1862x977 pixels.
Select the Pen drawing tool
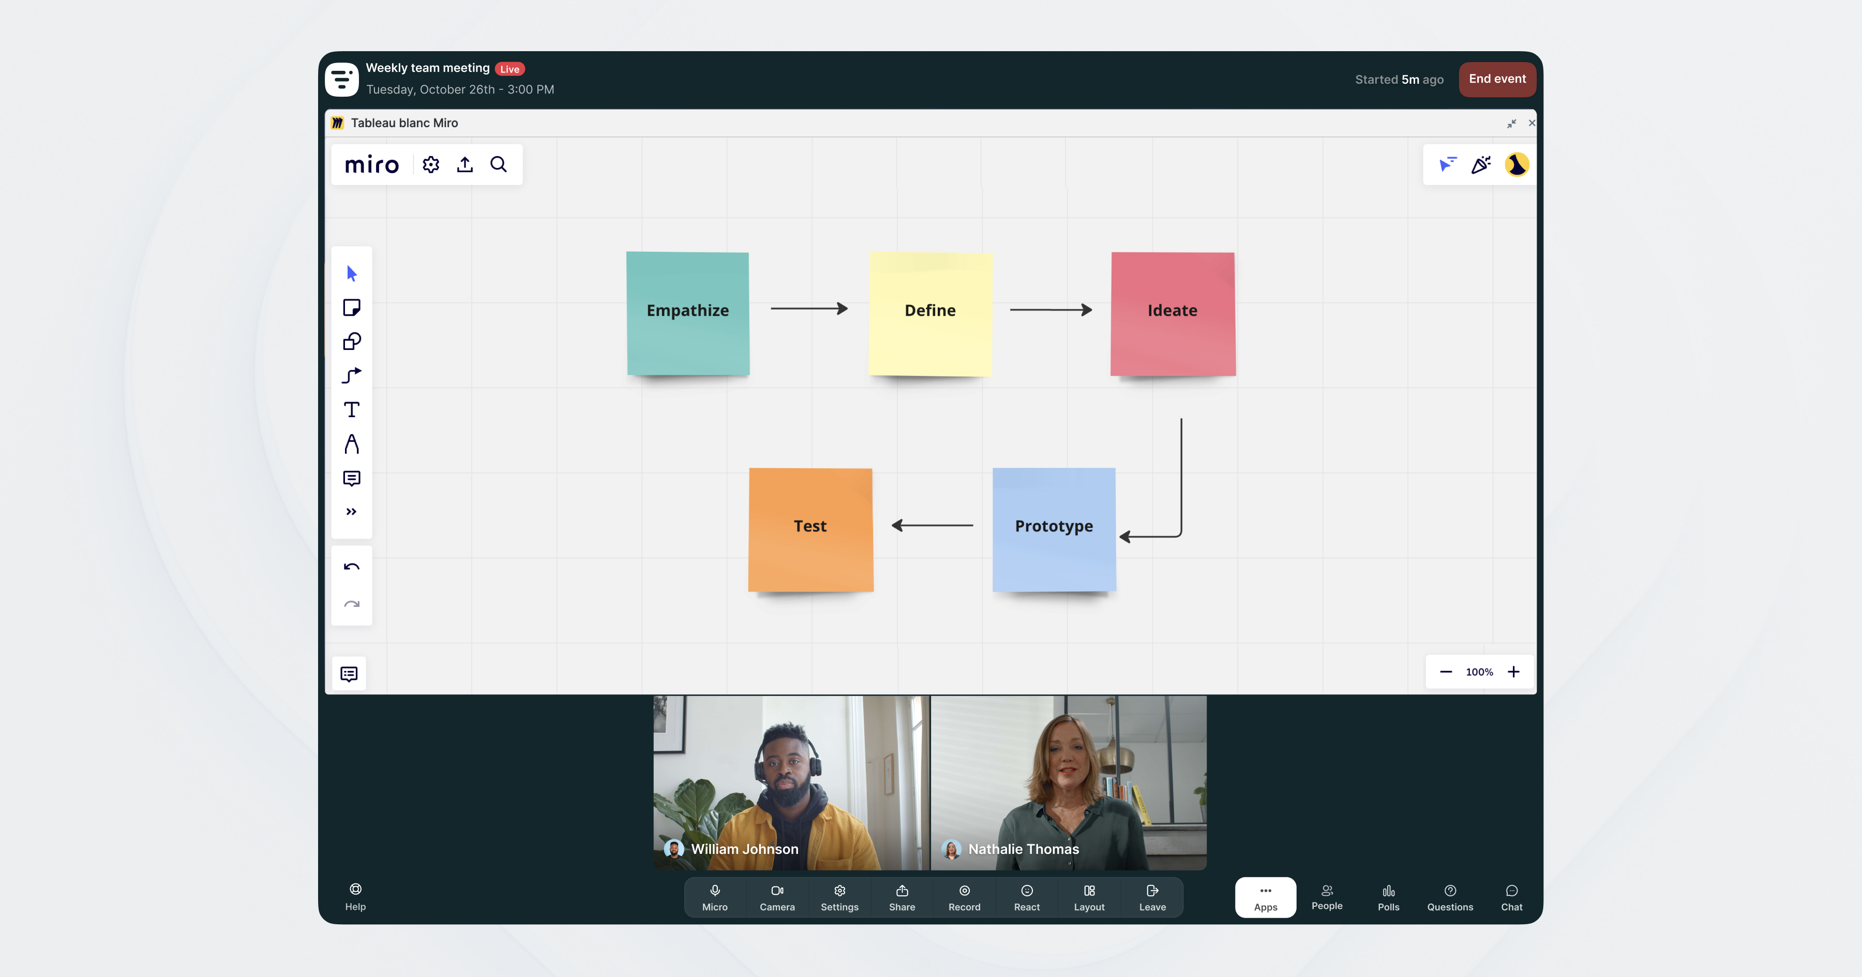point(351,444)
